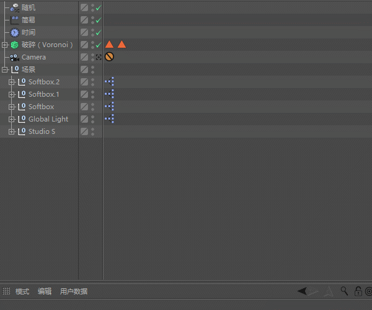Expand the Studio S group

pos(11,131)
